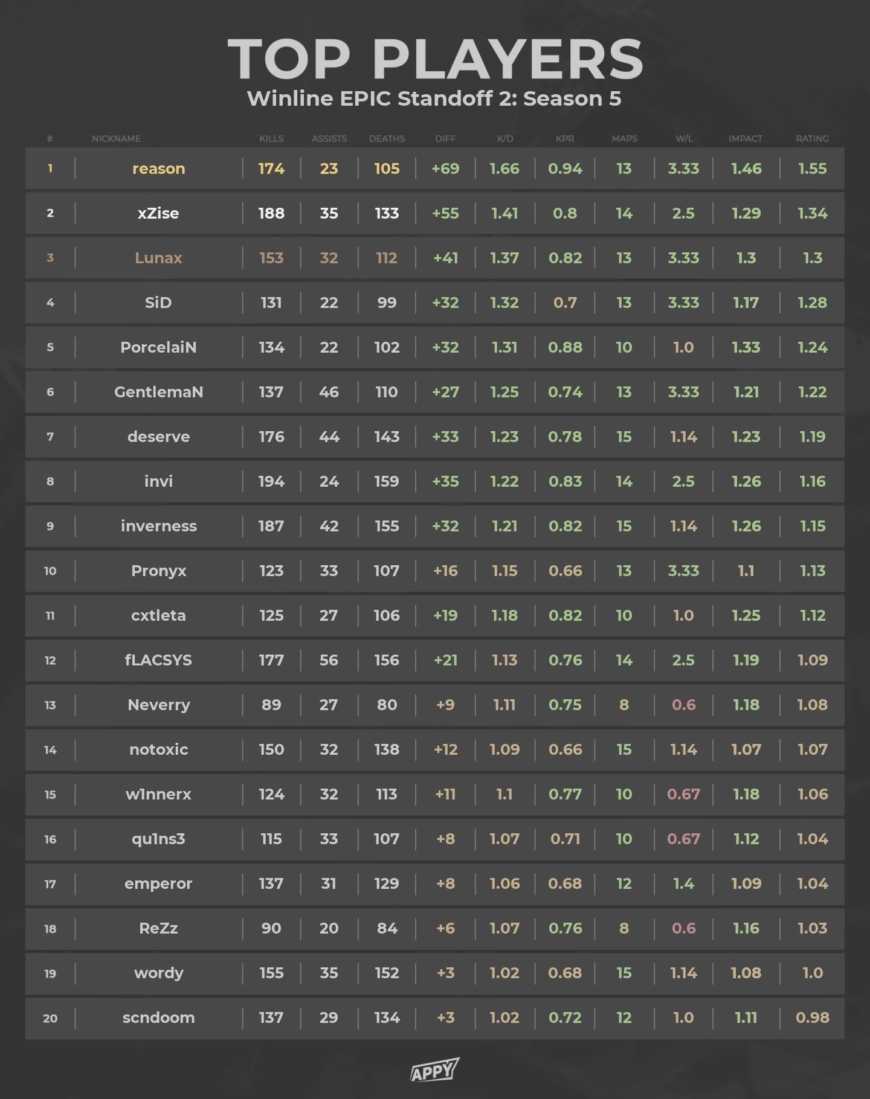Viewport: 870px width, 1099px height.
Task: Select the NICKNAME column header
Action: click(116, 139)
